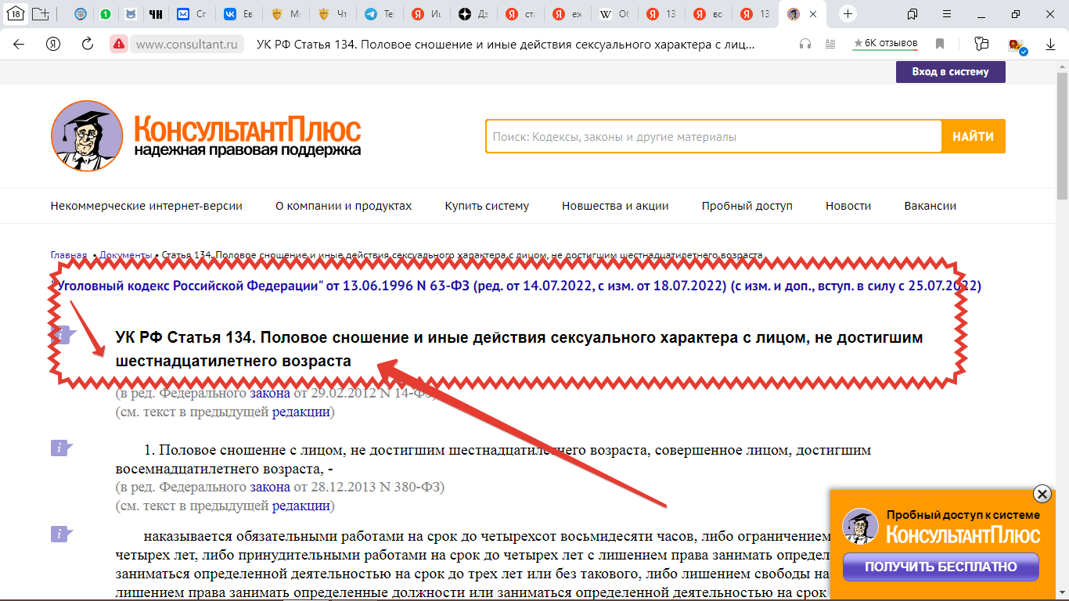The width and height of the screenshot is (1069, 601).
Task: Click the "ПОЛУЧИТЬ БЕСПЛАТНО" button
Action: pos(941,567)
